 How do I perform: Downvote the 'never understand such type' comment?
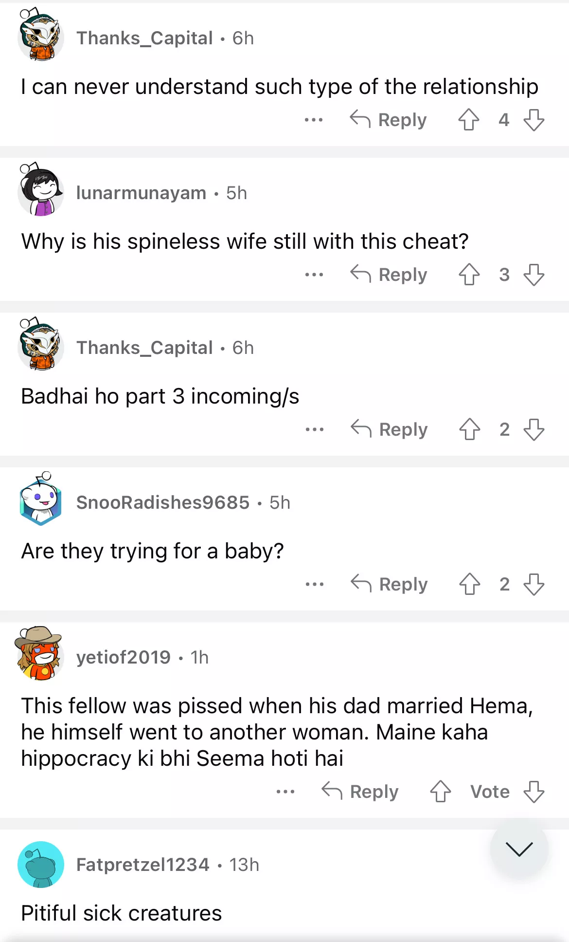533,120
